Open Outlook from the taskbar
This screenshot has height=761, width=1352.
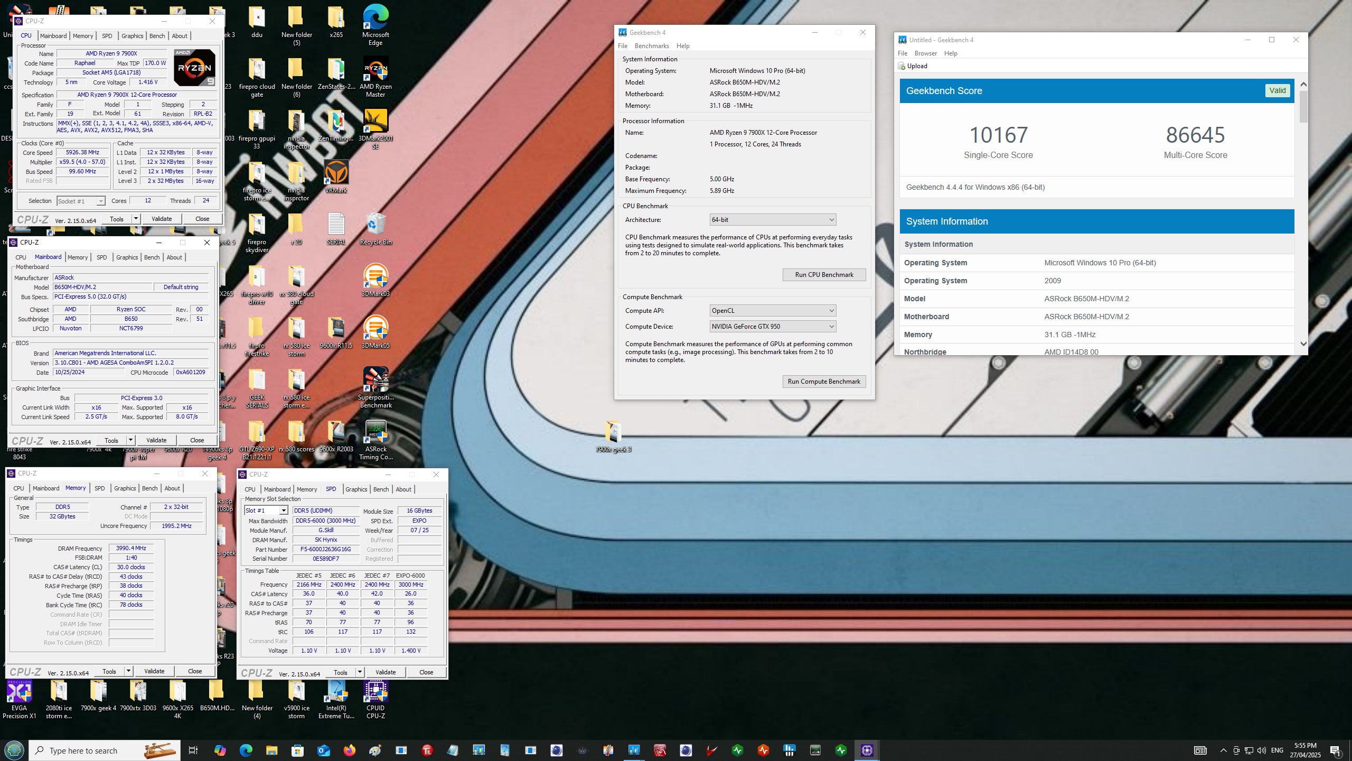click(x=323, y=750)
